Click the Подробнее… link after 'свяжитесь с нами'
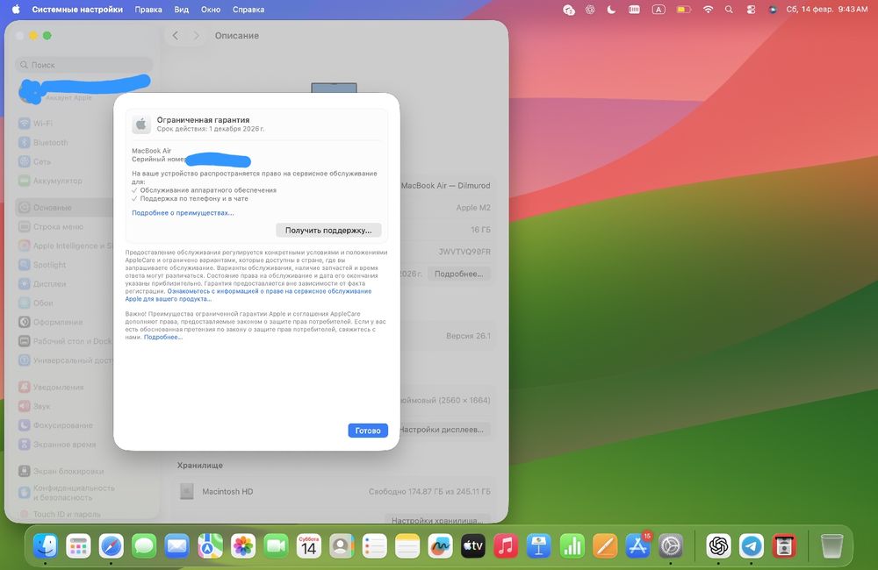 pyautogui.click(x=163, y=337)
